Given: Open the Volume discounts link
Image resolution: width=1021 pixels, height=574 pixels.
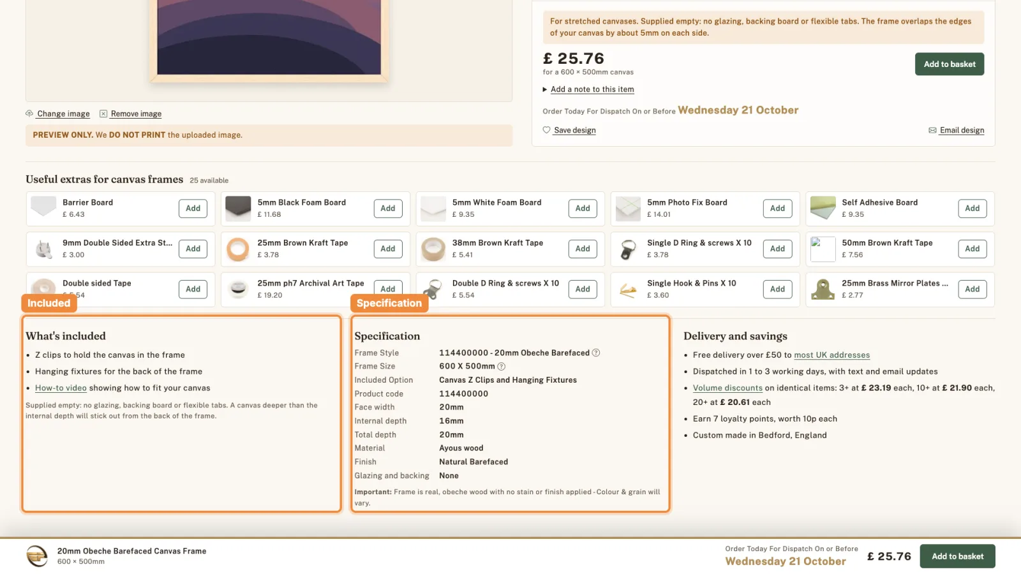Looking at the screenshot, I should point(727,388).
